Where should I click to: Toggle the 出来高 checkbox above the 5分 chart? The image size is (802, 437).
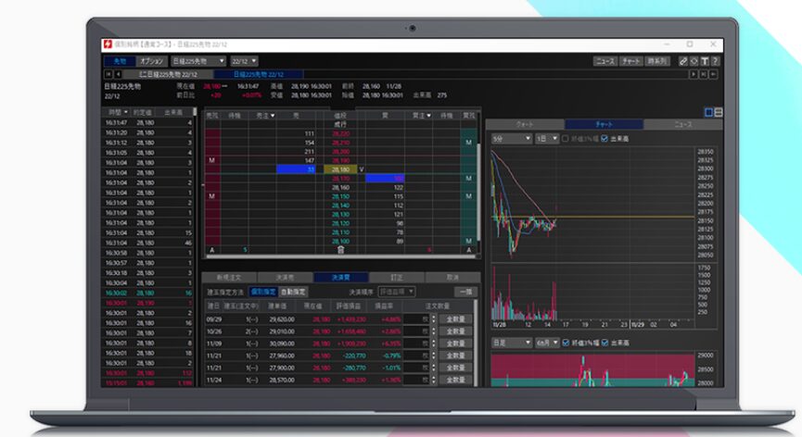605,138
